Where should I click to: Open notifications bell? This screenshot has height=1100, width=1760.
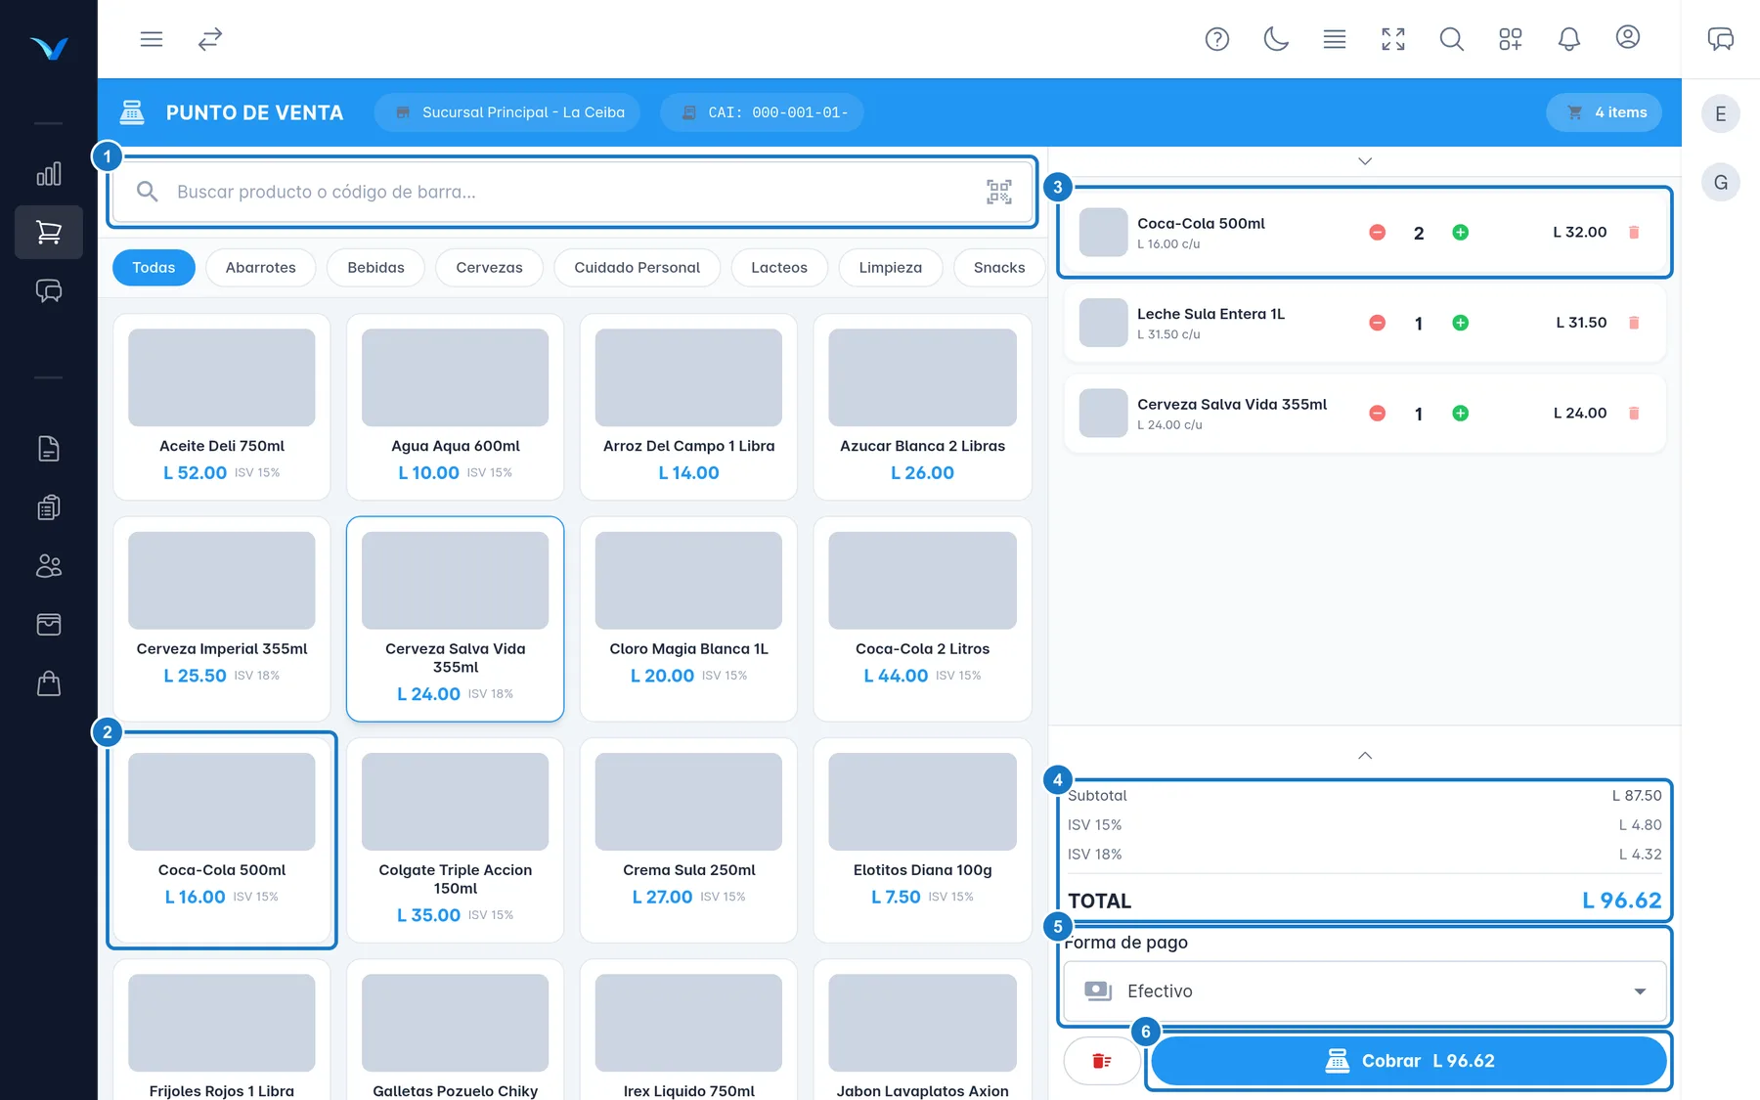coord(1569,39)
